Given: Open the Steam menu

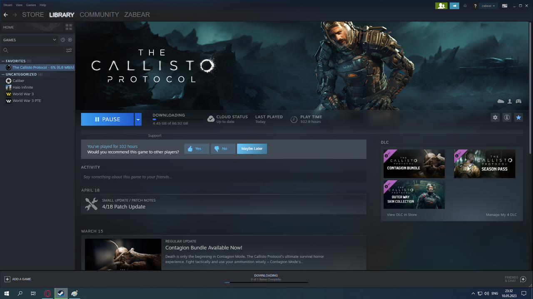Looking at the screenshot, I should coord(7,5).
